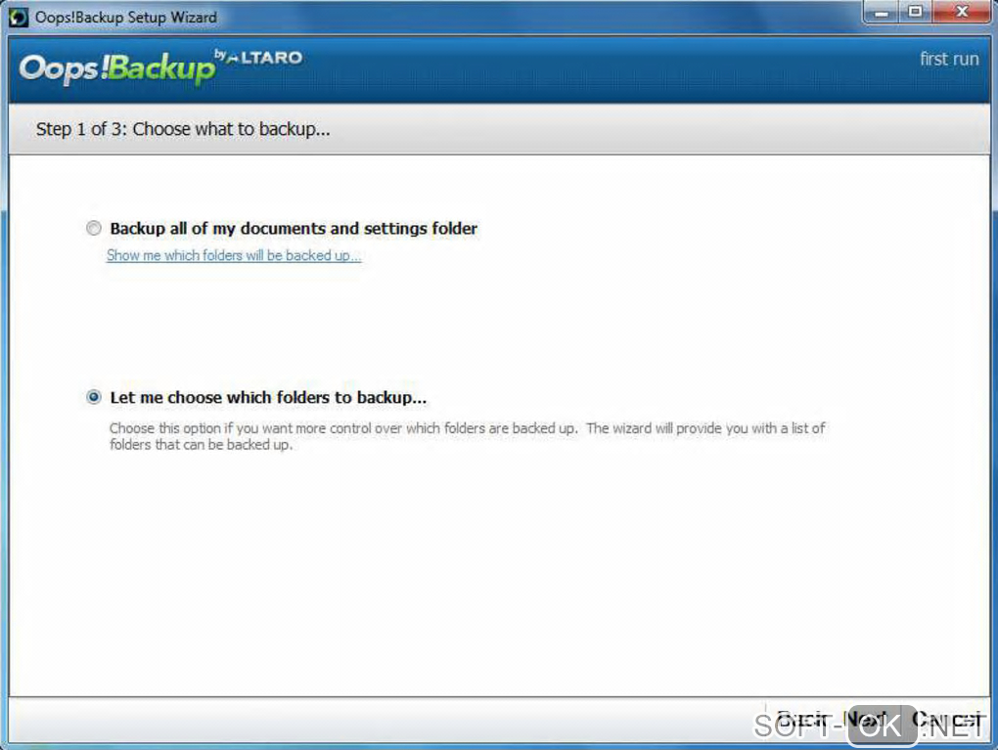Click the Oops!Backup logo in the banner
998x750 pixels.
click(x=117, y=68)
